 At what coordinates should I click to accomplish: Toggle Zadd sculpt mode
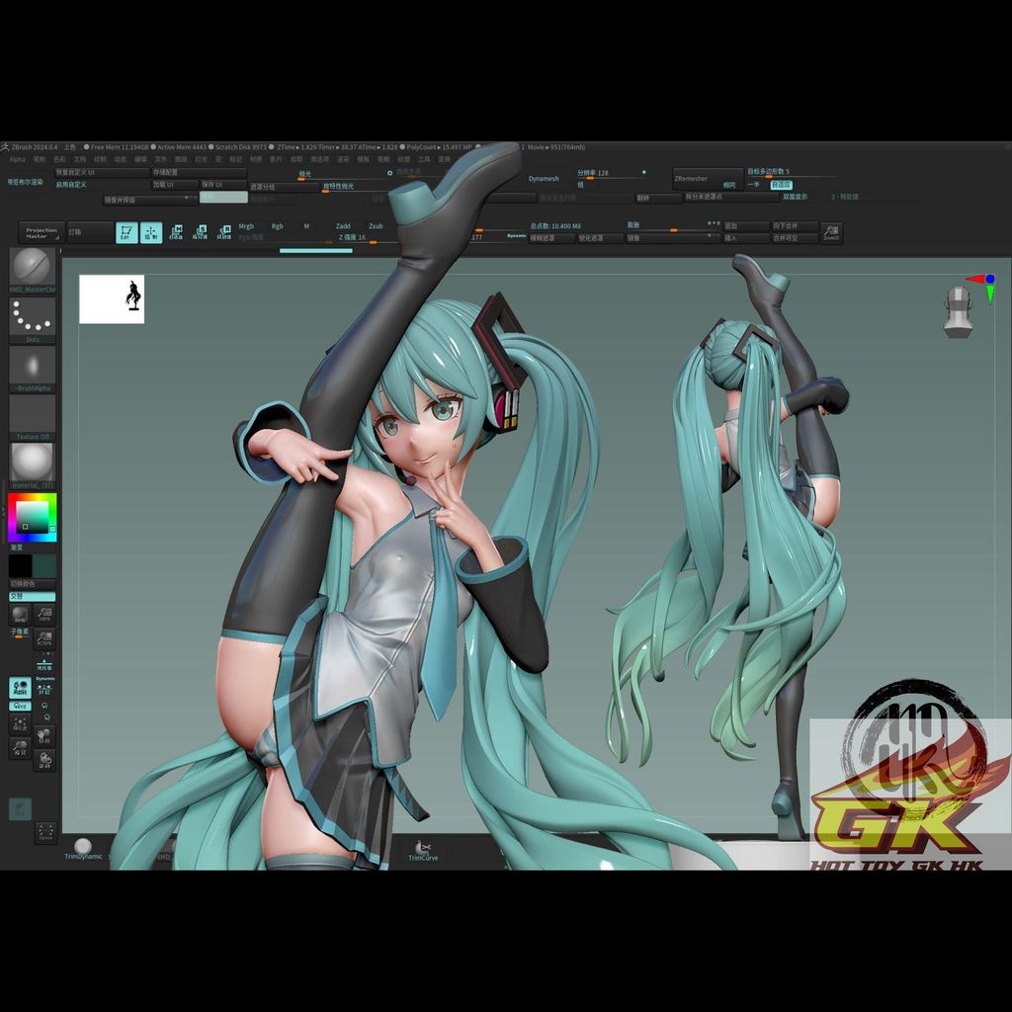(x=343, y=226)
